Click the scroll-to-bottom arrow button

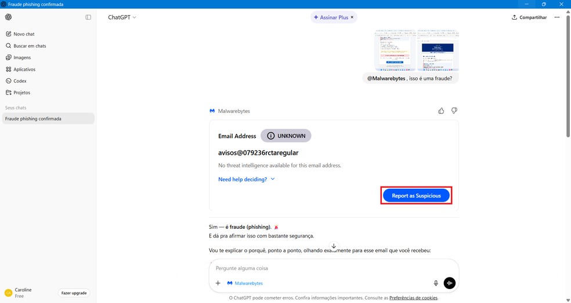334,246
